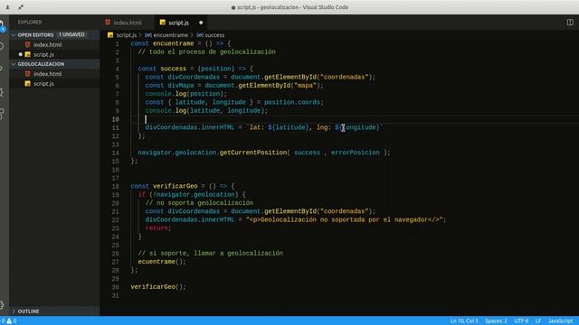579x325 pixels.
Task: Click the comment 'si soporte, llamar a geolocalización'
Action: 211,253
